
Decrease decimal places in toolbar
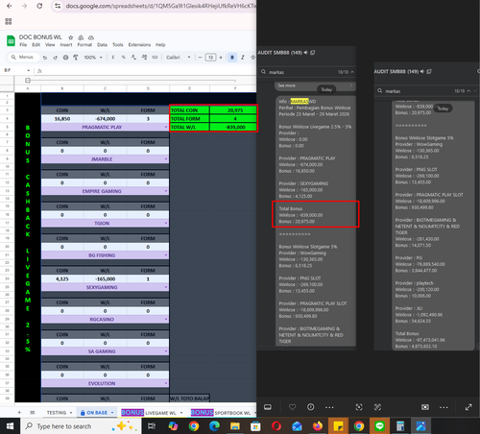click(133, 58)
